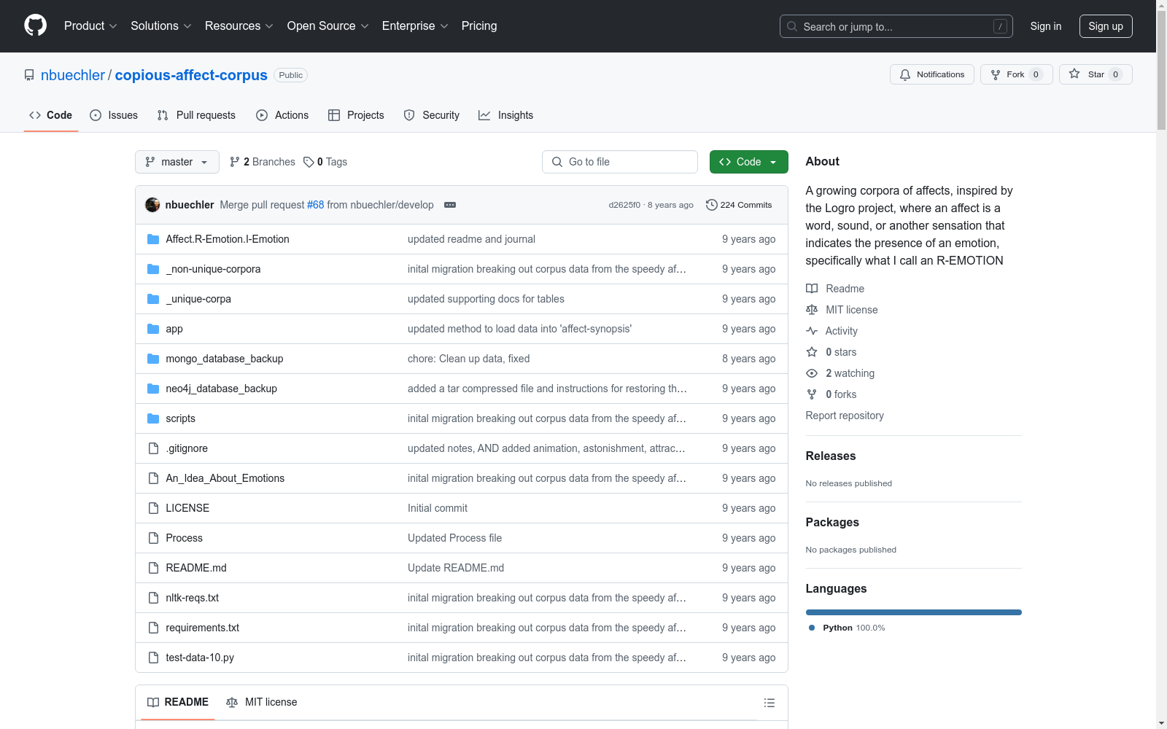Expand the Resources menu

coord(239,26)
